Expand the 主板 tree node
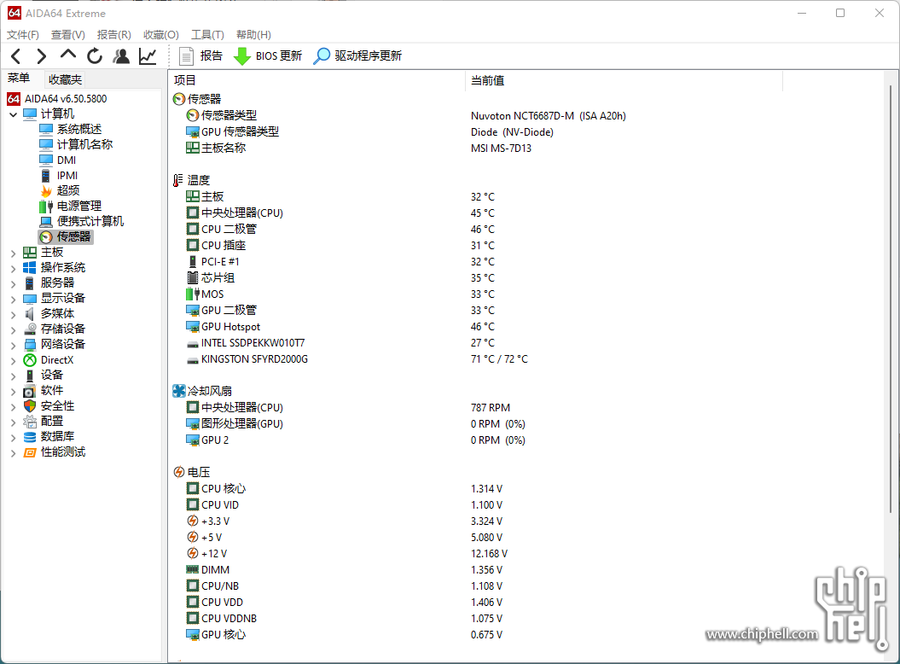900x664 pixels. point(13,253)
